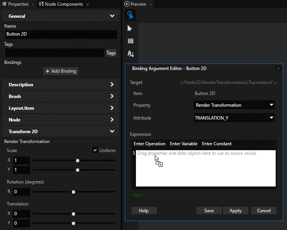Click the text tool icon
287x230 pixels.
(130, 53)
